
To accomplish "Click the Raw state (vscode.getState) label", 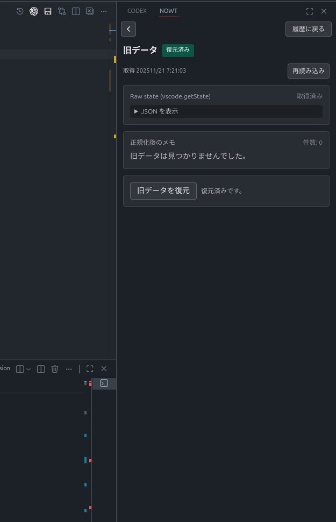I will pyautogui.click(x=170, y=96).
